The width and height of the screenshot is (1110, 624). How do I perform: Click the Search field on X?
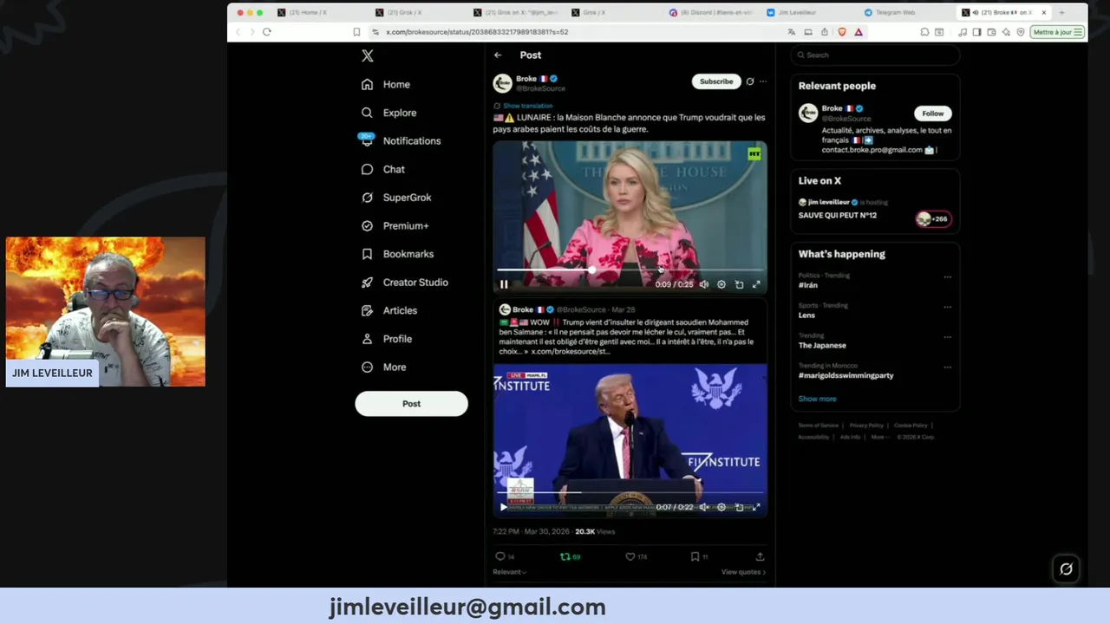point(875,55)
